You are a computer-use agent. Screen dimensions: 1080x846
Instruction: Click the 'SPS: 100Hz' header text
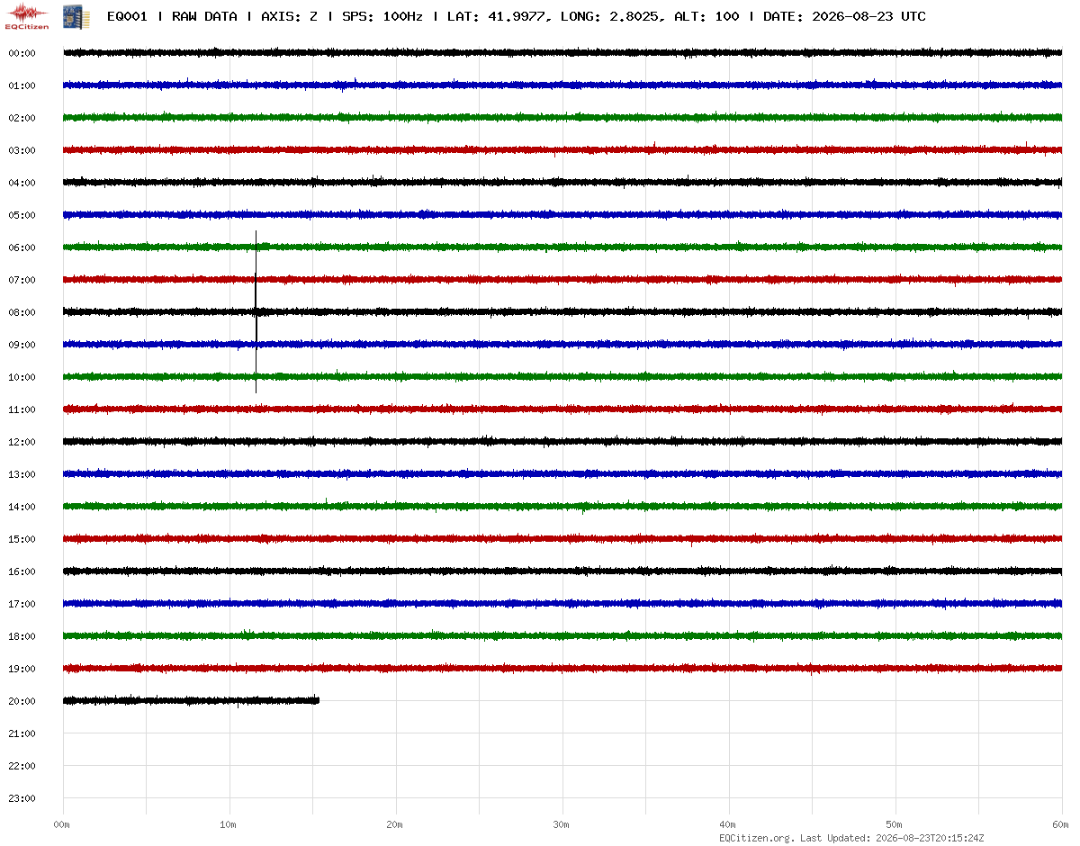tap(382, 16)
